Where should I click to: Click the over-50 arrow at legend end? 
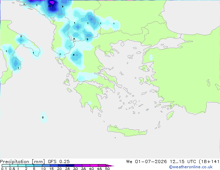(x=110, y=165)
